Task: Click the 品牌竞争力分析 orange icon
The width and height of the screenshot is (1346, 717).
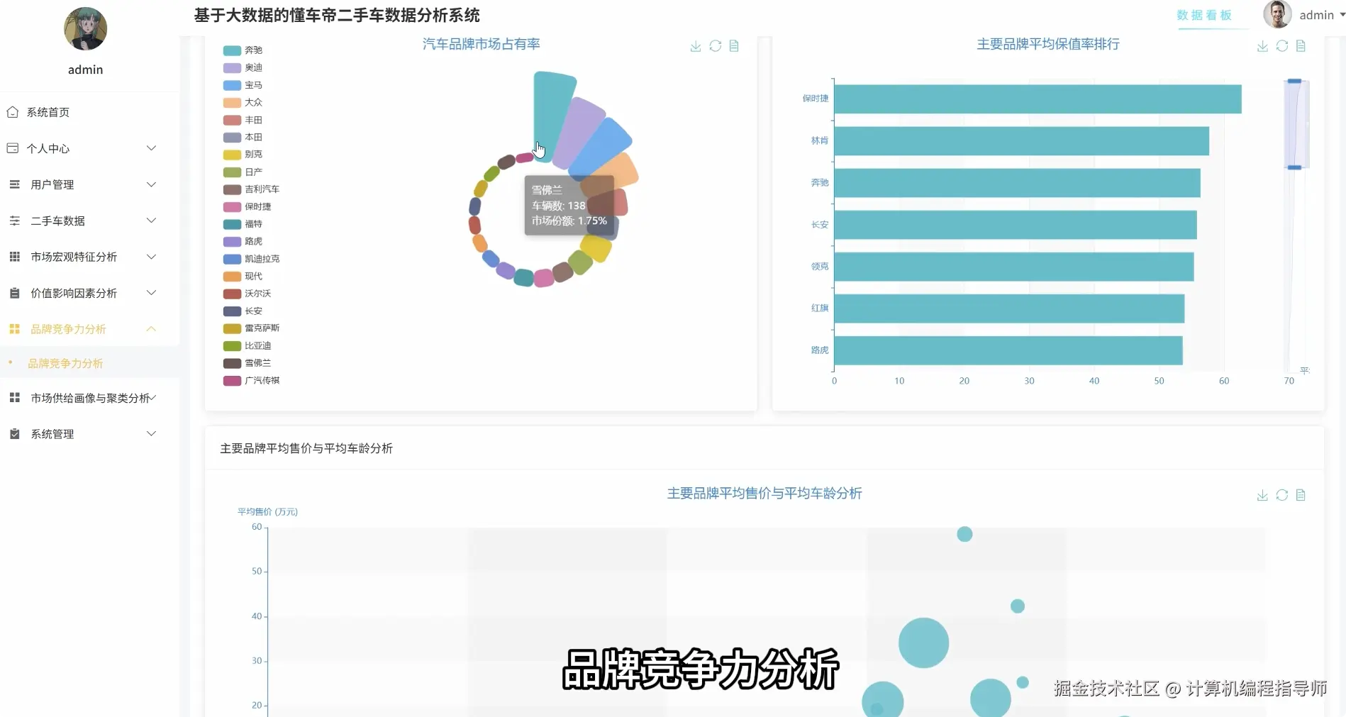Action: point(14,329)
